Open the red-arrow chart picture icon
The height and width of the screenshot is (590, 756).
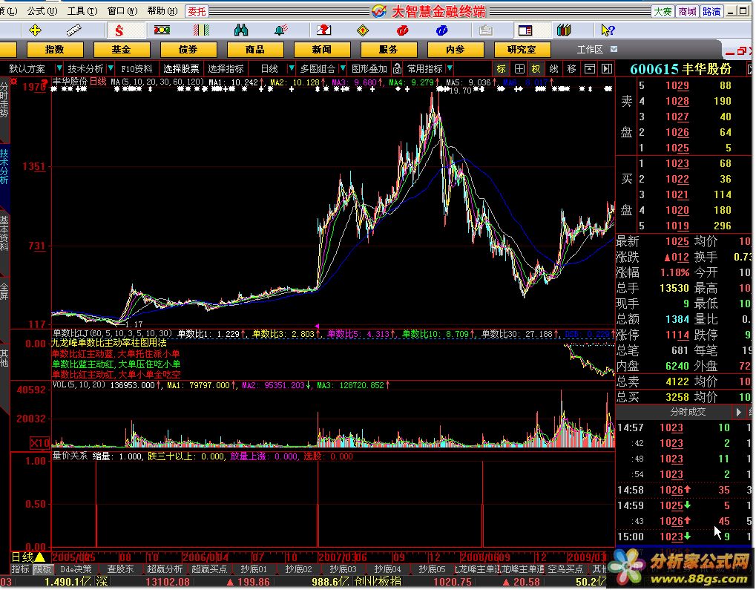tap(323, 30)
